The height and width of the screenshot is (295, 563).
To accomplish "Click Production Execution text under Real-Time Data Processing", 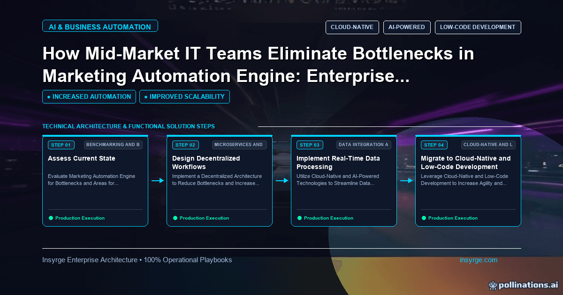I will tap(328, 218).
